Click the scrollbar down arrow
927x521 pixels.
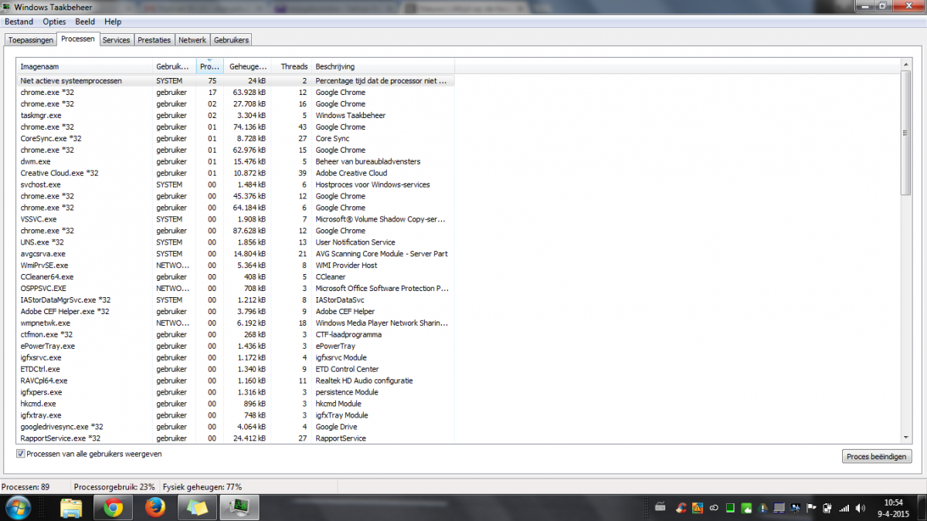pos(906,438)
